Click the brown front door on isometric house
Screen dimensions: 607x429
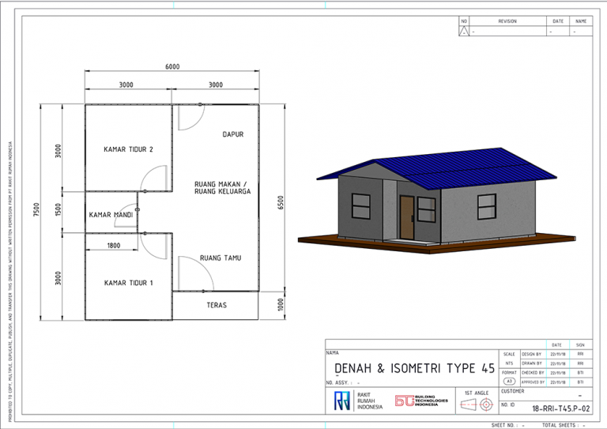coord(406,216)
